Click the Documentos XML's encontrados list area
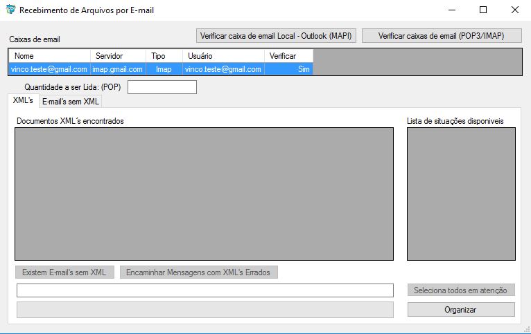 204,194
